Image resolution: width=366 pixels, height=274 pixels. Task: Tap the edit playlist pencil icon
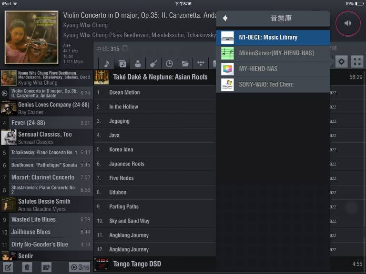tap(8, 267)
